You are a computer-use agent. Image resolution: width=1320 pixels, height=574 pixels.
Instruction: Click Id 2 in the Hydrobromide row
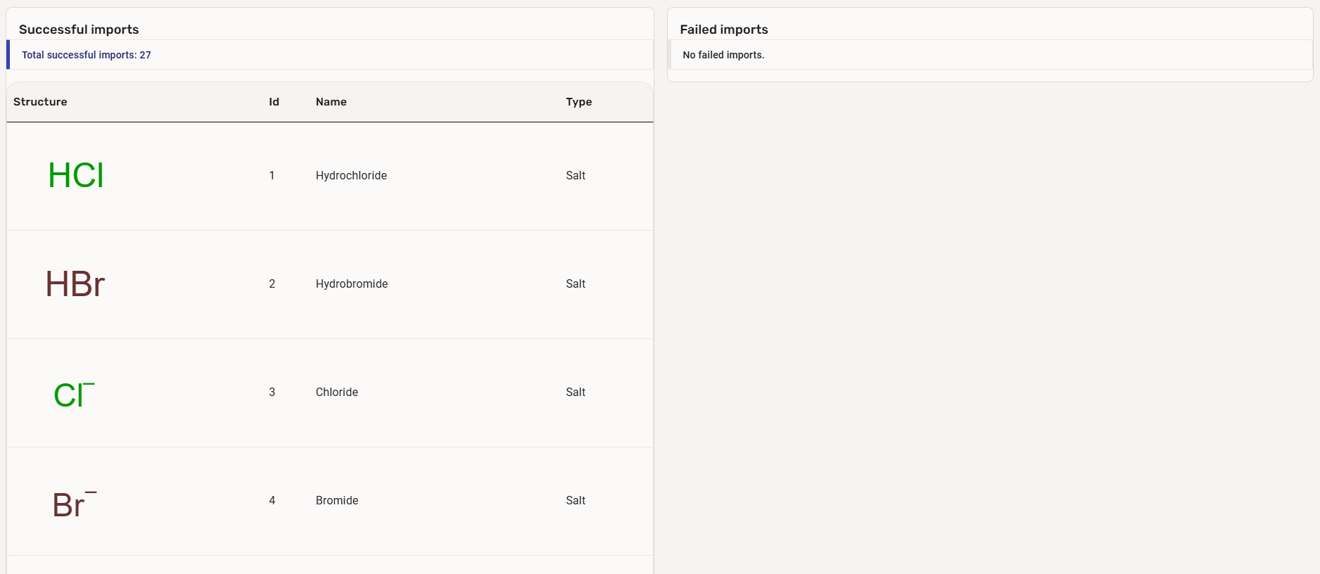[272, 284]
